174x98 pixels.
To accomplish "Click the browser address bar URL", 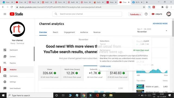I will coord(60,7).
